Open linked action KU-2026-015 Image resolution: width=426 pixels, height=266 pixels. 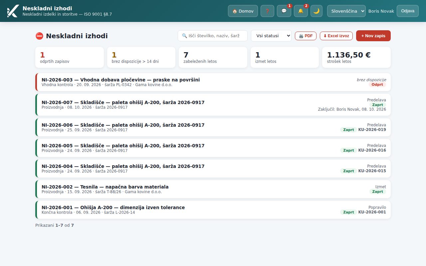(x=372, y=171)
